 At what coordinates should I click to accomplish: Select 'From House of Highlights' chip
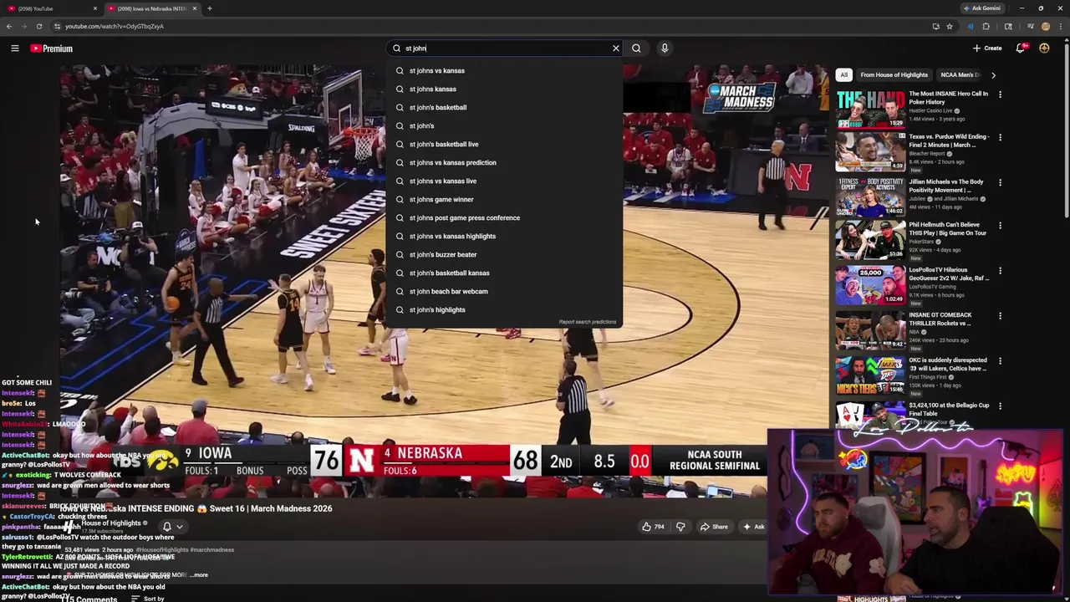tap(894, 74)
